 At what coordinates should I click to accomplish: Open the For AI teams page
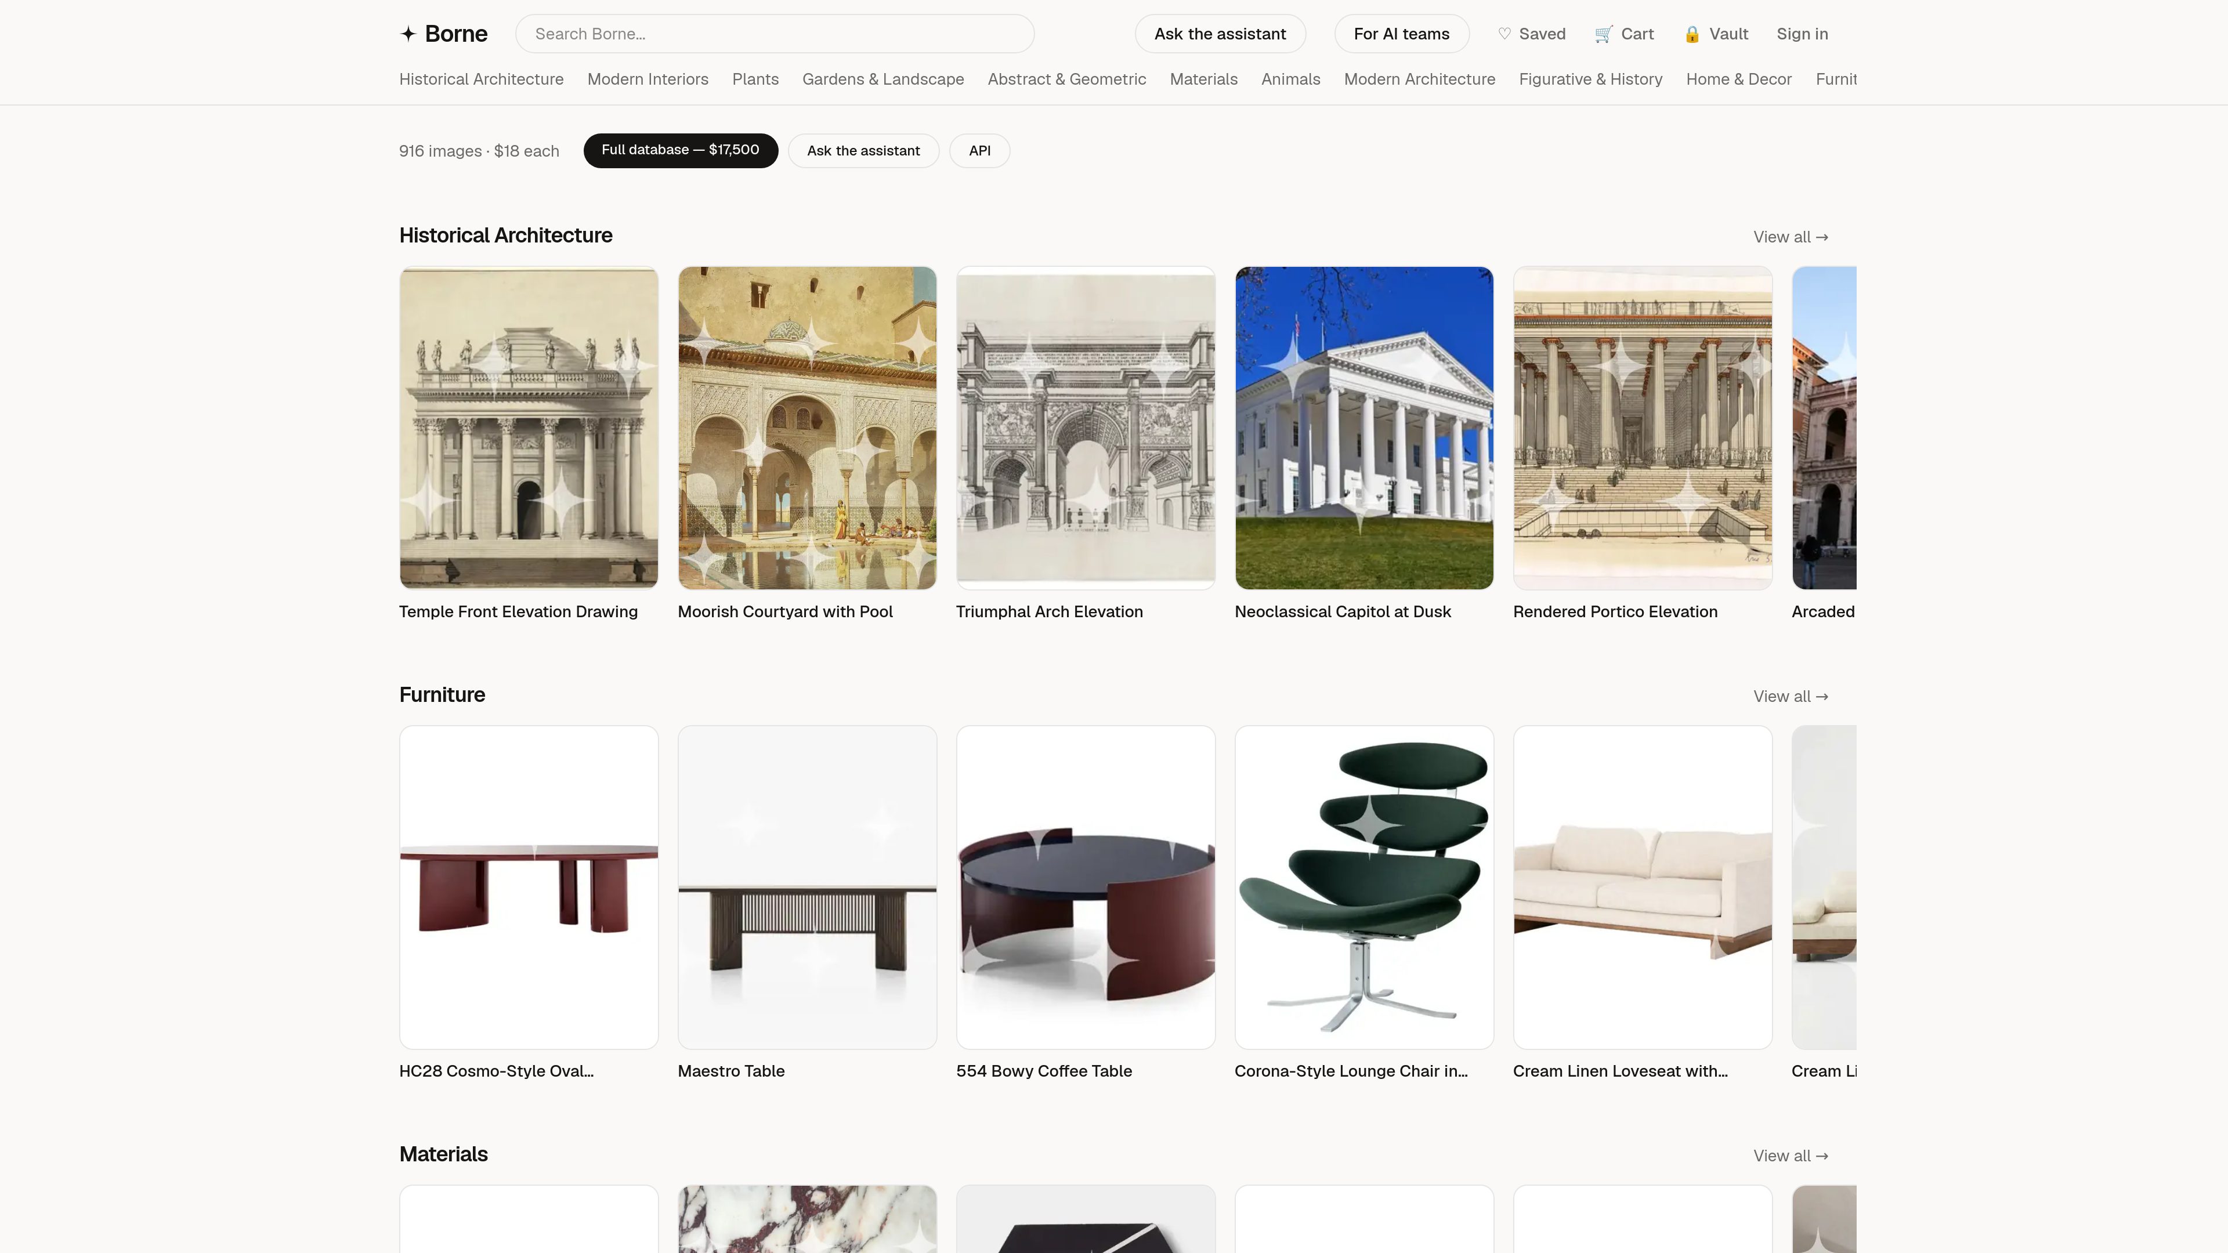1401,34
